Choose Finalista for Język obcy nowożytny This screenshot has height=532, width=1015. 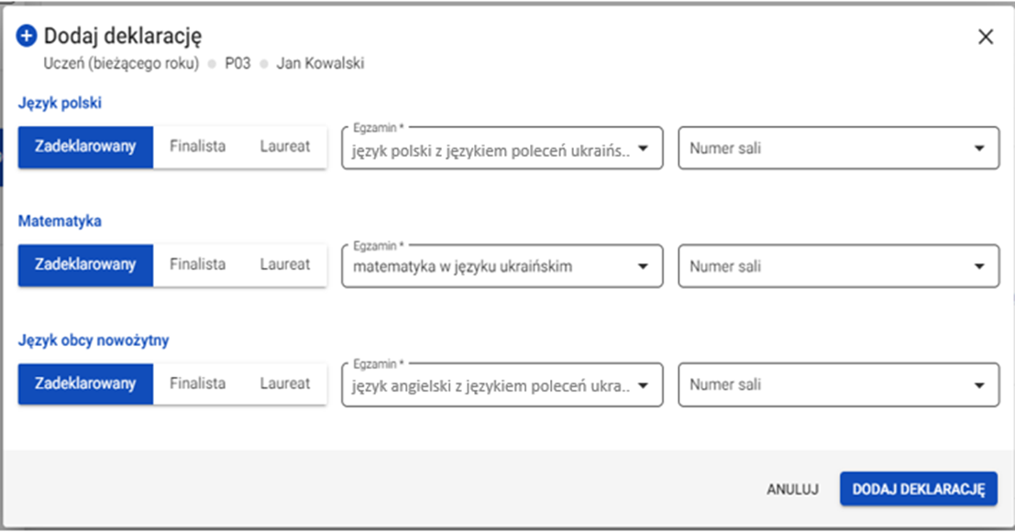(197, 384)
